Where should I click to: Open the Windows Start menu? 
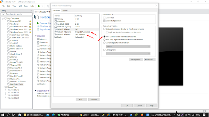(3, 115)
